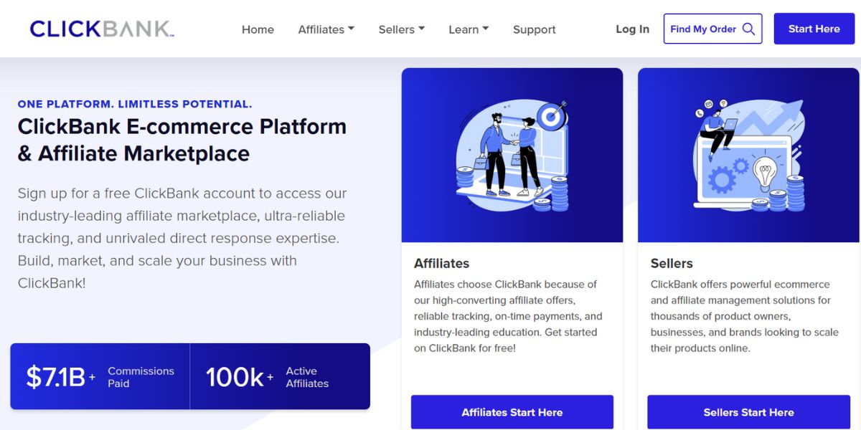Click the 'ClickBank offers powerful ecommerce' description text
The image size is (861, 430).
[744, 316]
